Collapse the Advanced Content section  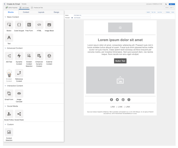tap(5, 48)
